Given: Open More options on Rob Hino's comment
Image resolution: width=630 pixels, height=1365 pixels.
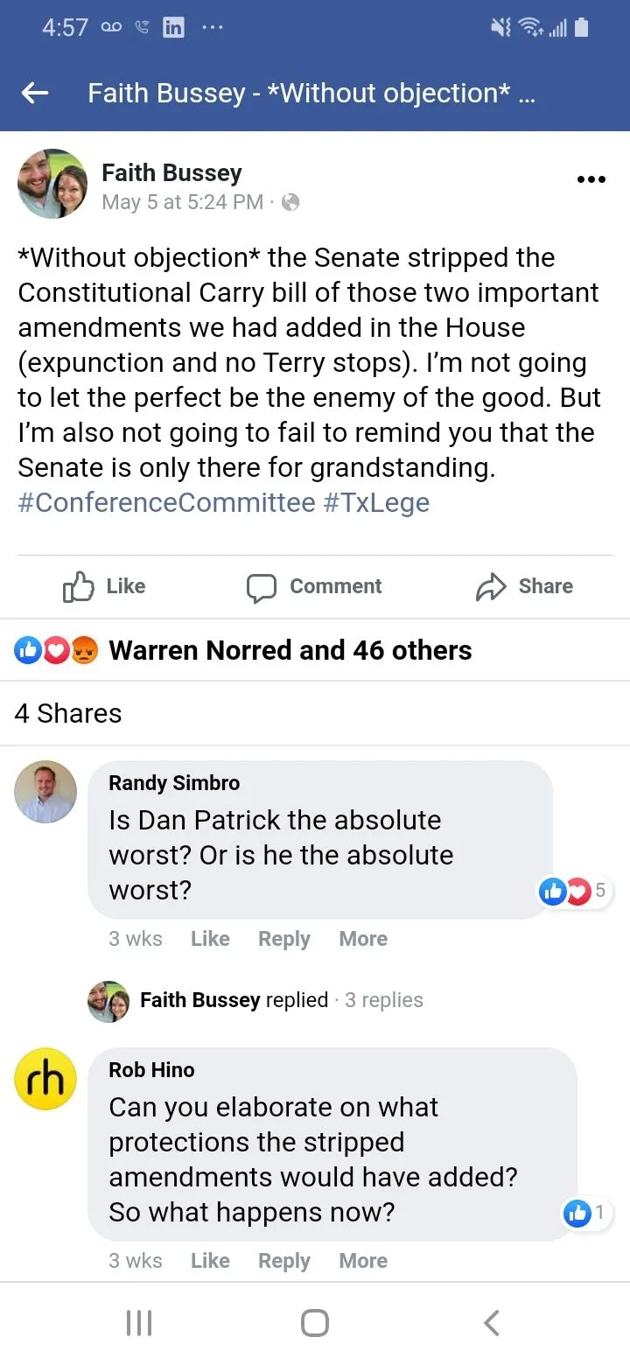Looking at the screenshot, I should pos(363,1261).
